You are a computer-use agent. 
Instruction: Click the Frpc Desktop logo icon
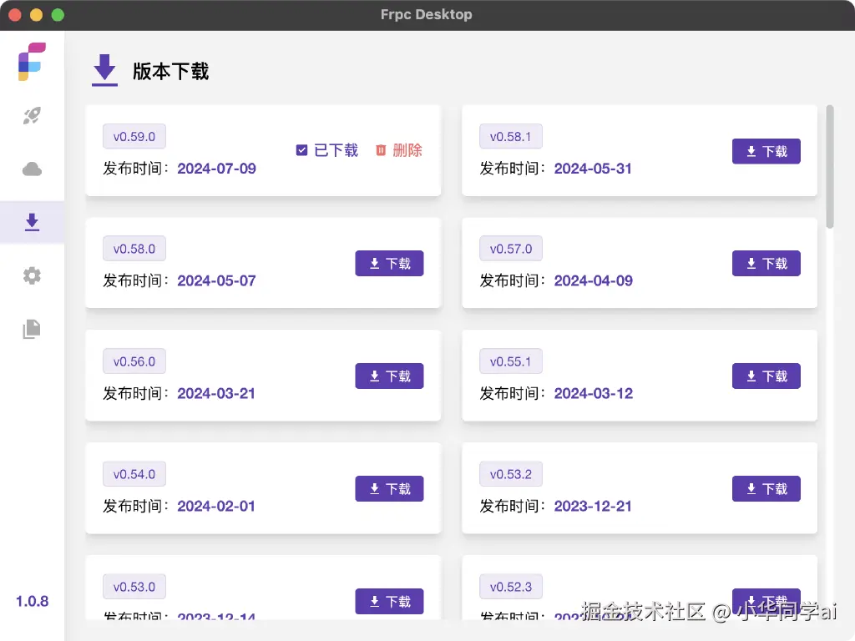(x=32, y=62)
